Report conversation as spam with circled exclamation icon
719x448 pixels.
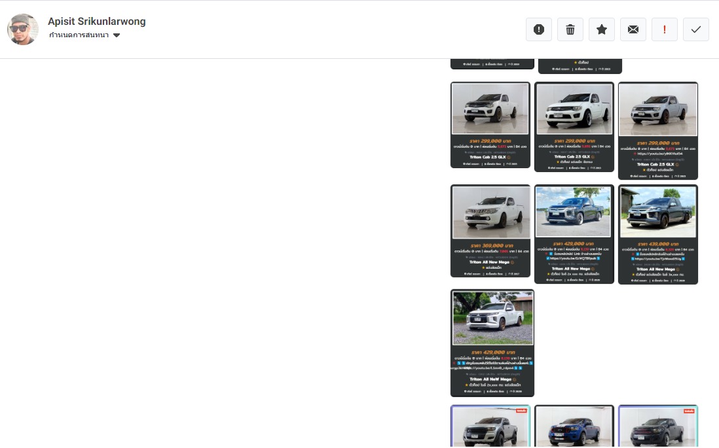(539, 29)
